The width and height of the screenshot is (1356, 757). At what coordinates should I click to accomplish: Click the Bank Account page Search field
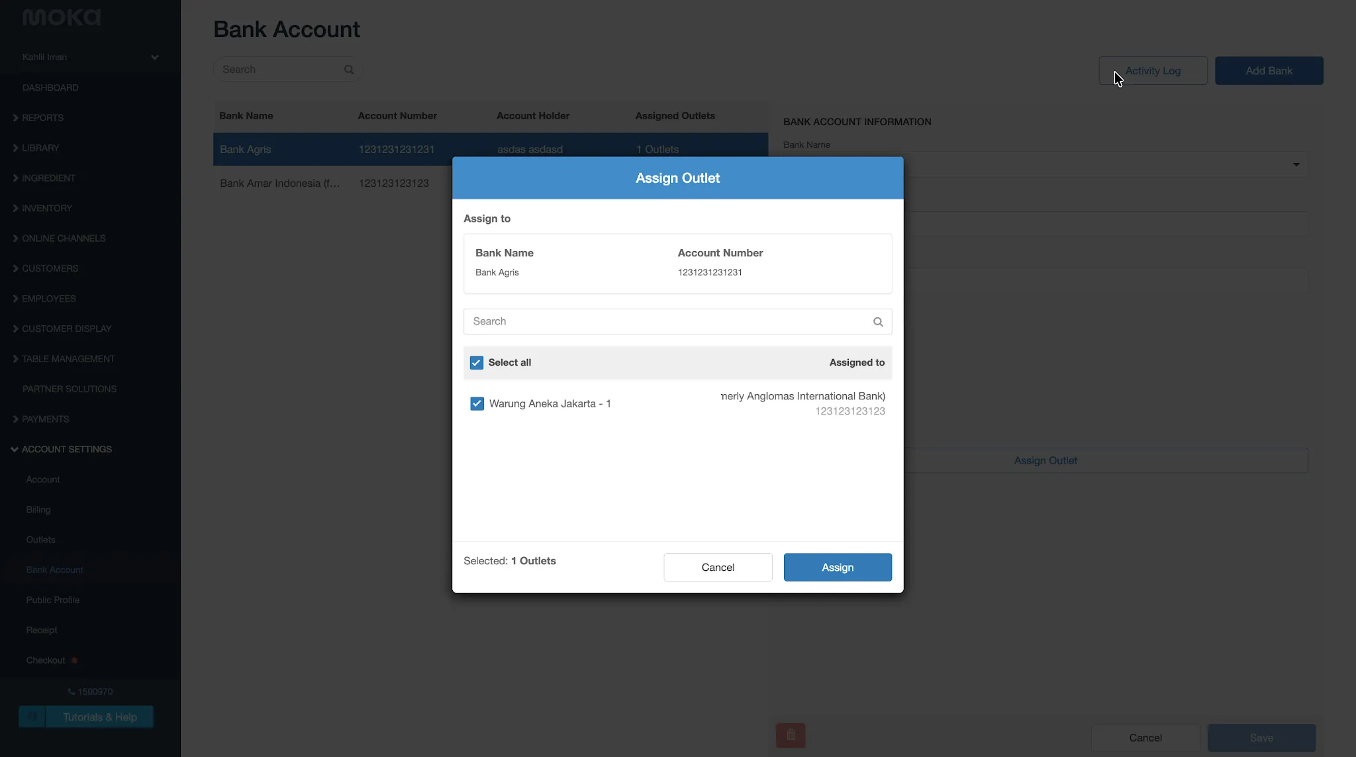click(x=287, y=70)
